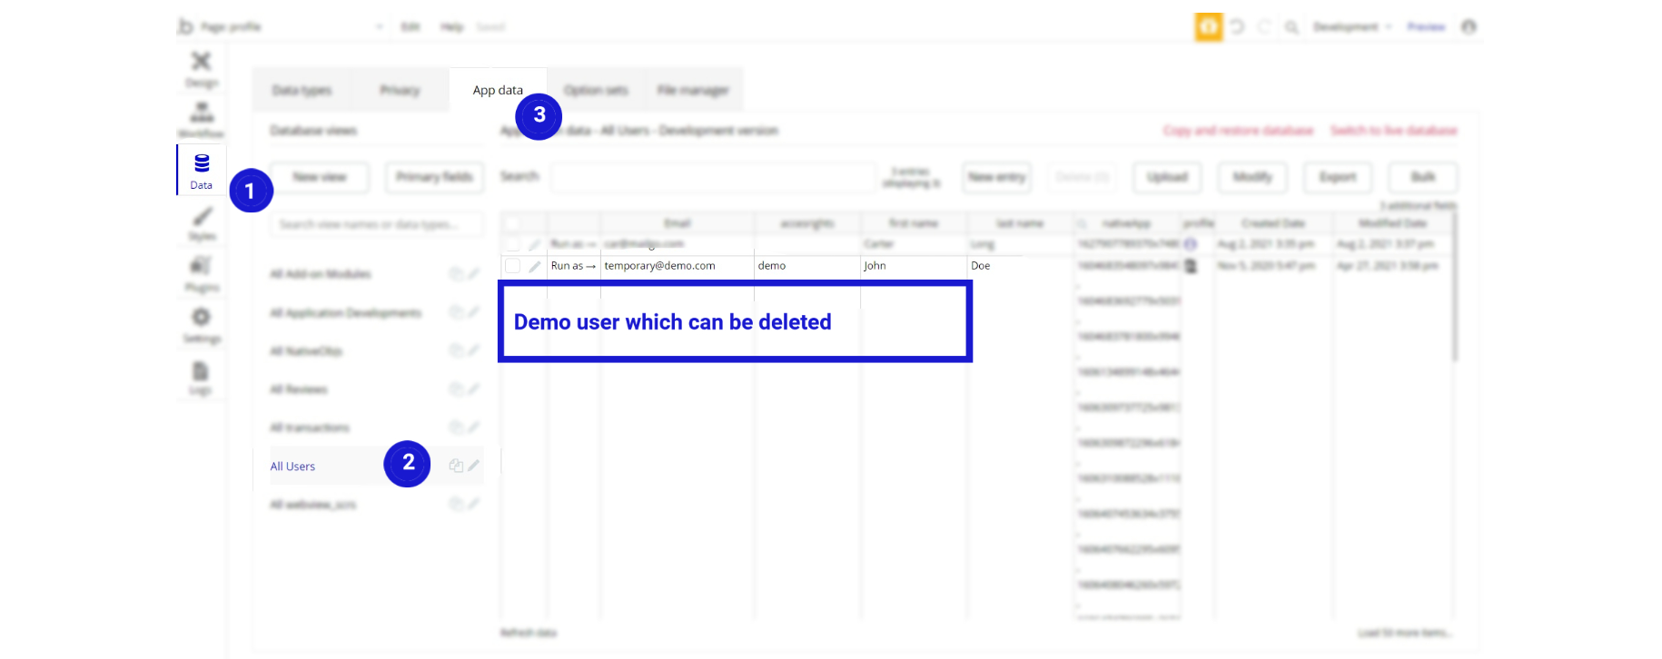
Task: Switch to the App data tab
Action: click(x=498, y=90)
